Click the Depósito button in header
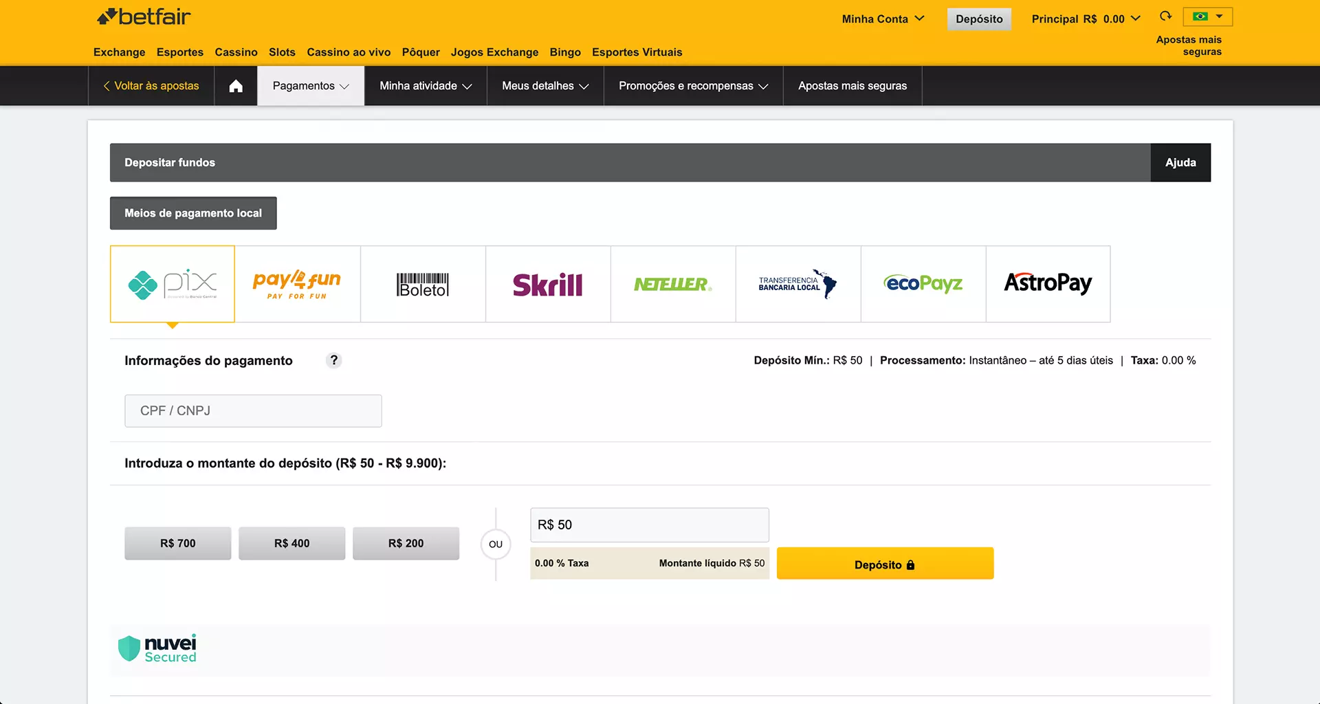Screen dimensions: 1320x704 [979, 19]
